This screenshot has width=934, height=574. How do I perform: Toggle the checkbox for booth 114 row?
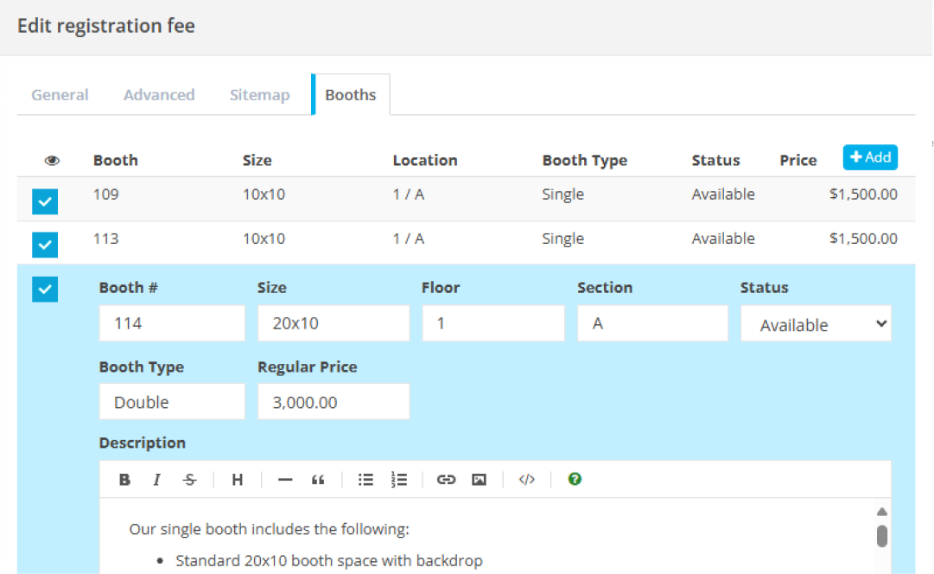click(x=45, y=289)
